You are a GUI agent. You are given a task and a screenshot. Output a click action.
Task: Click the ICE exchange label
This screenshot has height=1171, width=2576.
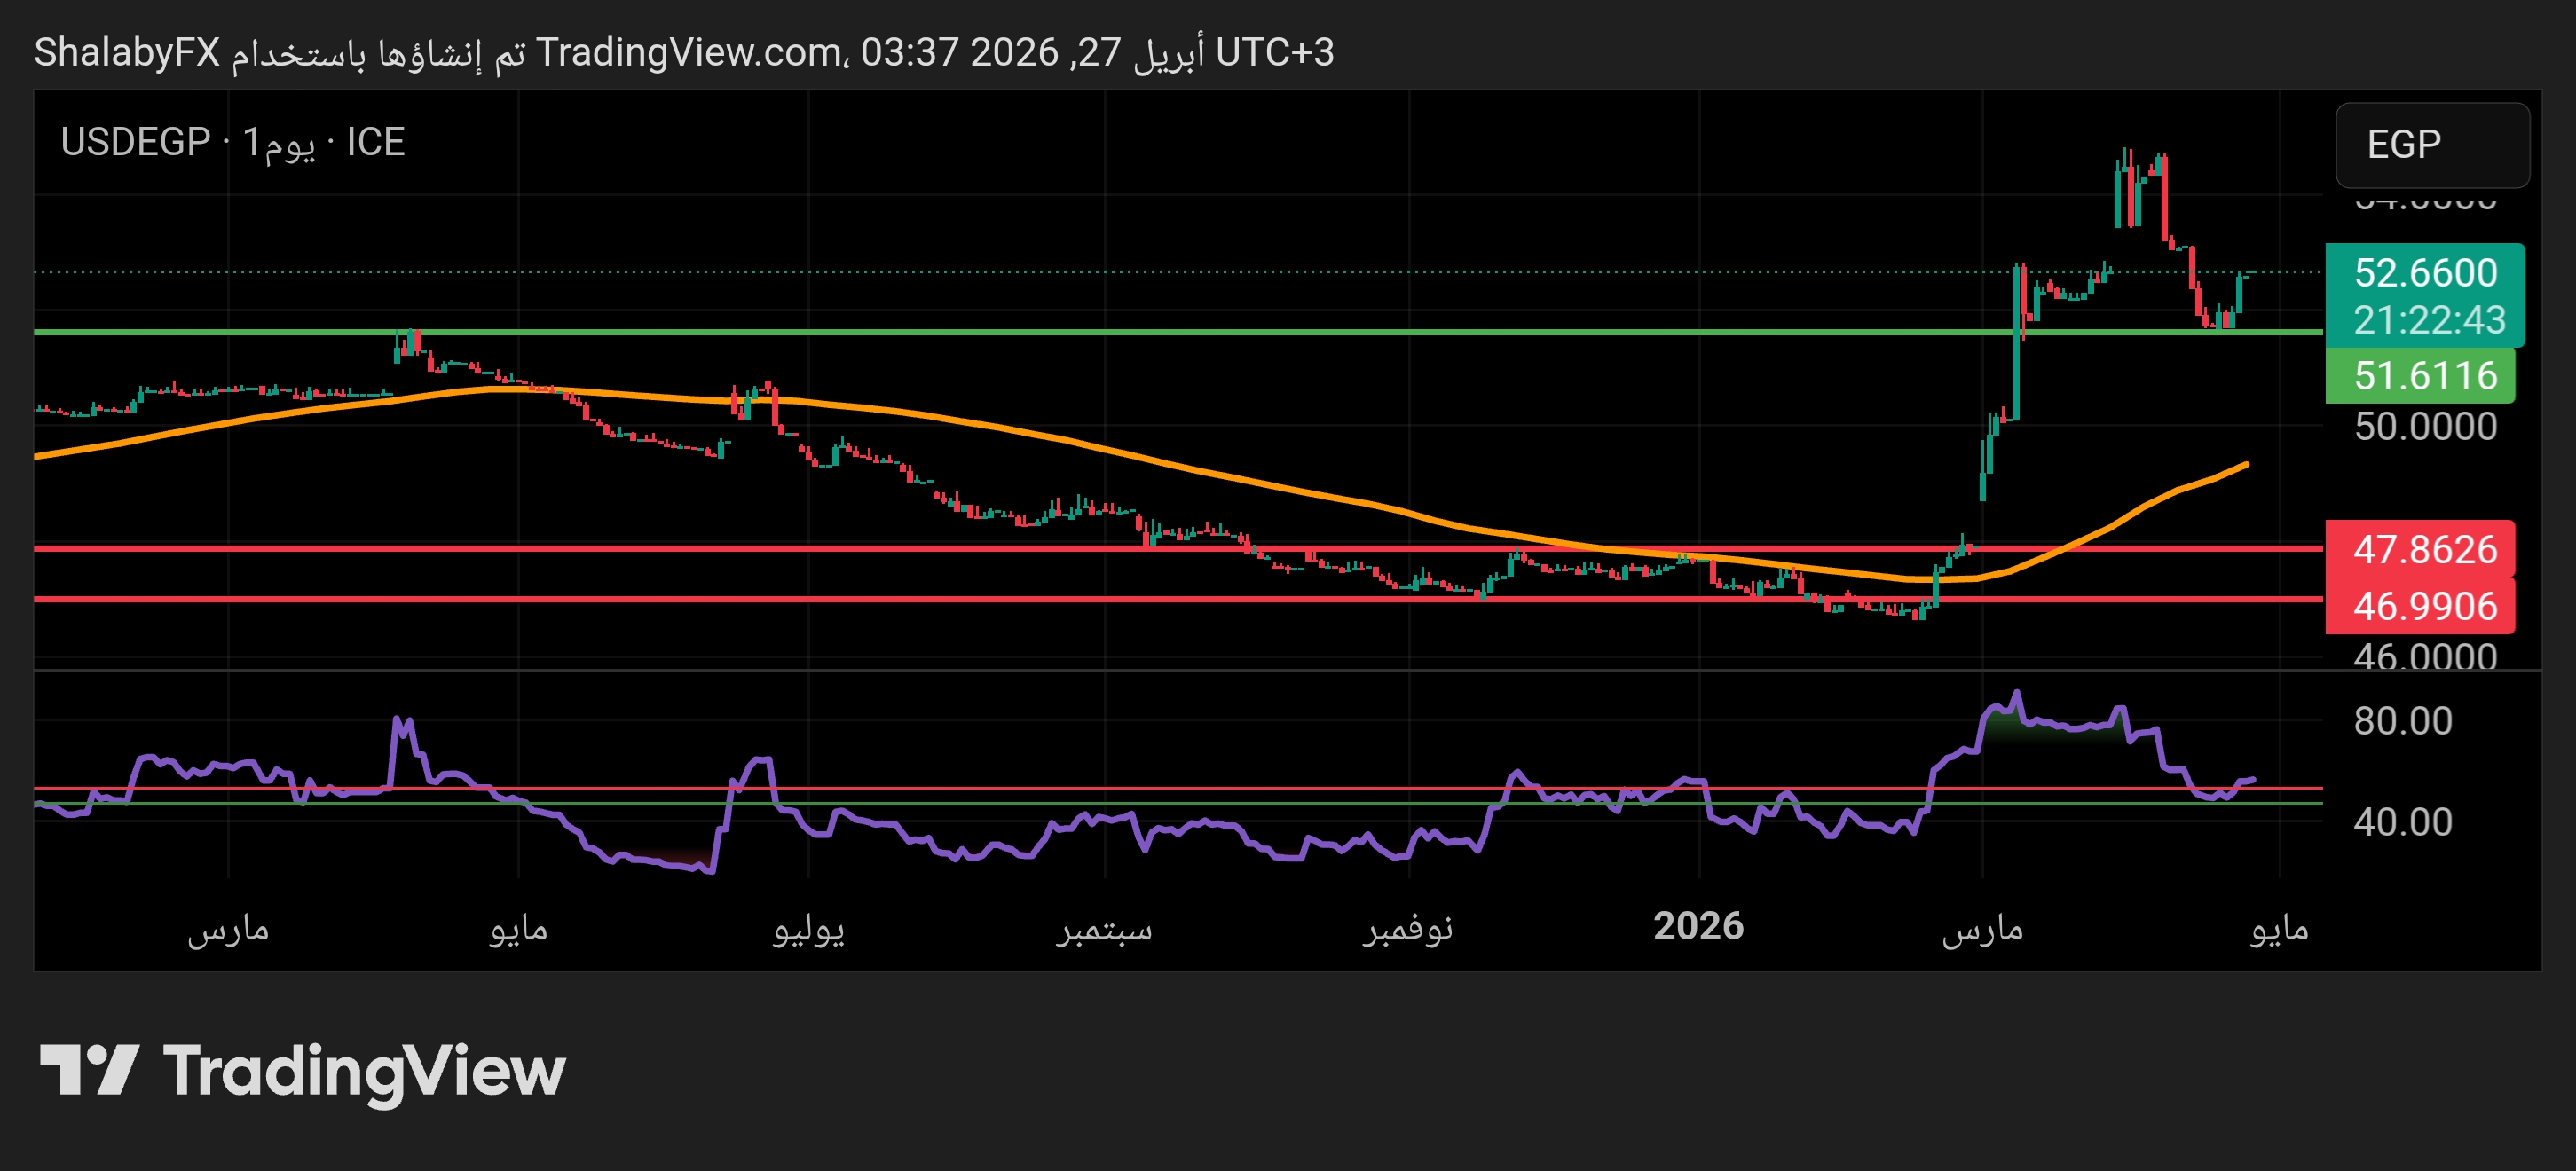click(x=375, y=142)
